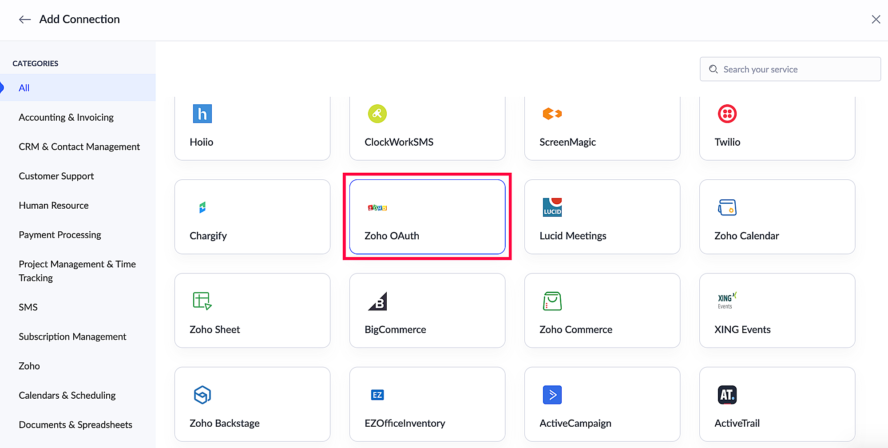Open Calendars & Scheduling category
This screenshot has width=888, height=448.
67,395
